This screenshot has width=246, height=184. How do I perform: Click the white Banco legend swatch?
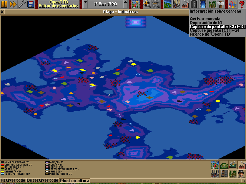47,172
